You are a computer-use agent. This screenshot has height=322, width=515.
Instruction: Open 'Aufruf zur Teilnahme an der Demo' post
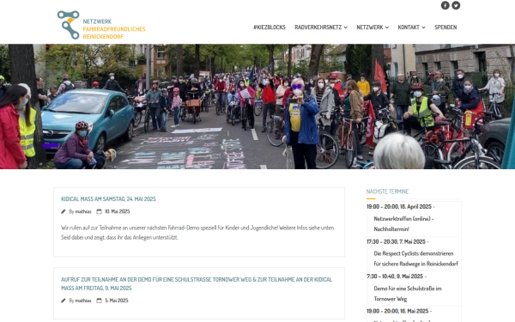(x=197, y=284)
